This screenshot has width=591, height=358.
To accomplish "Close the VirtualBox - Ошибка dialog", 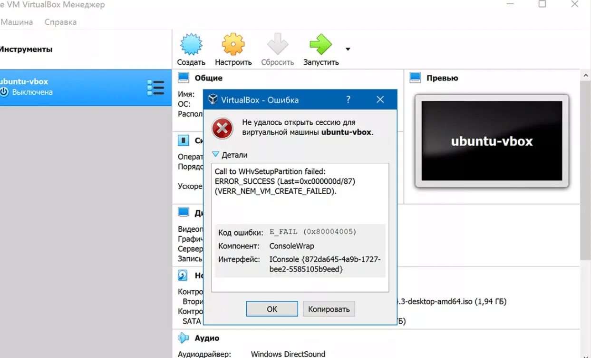I will [x=380, y=99].
